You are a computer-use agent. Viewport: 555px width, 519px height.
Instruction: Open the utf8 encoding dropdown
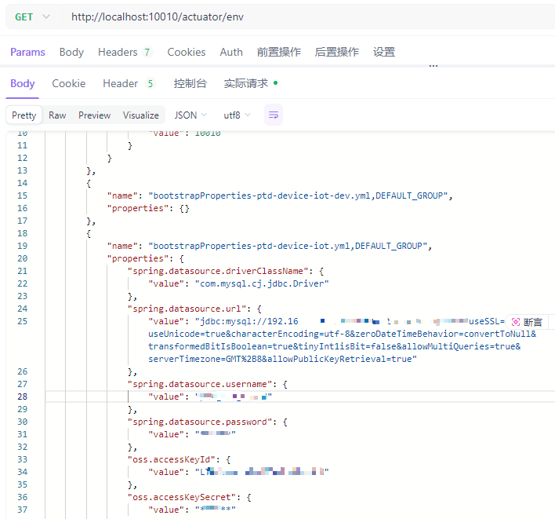237,115
